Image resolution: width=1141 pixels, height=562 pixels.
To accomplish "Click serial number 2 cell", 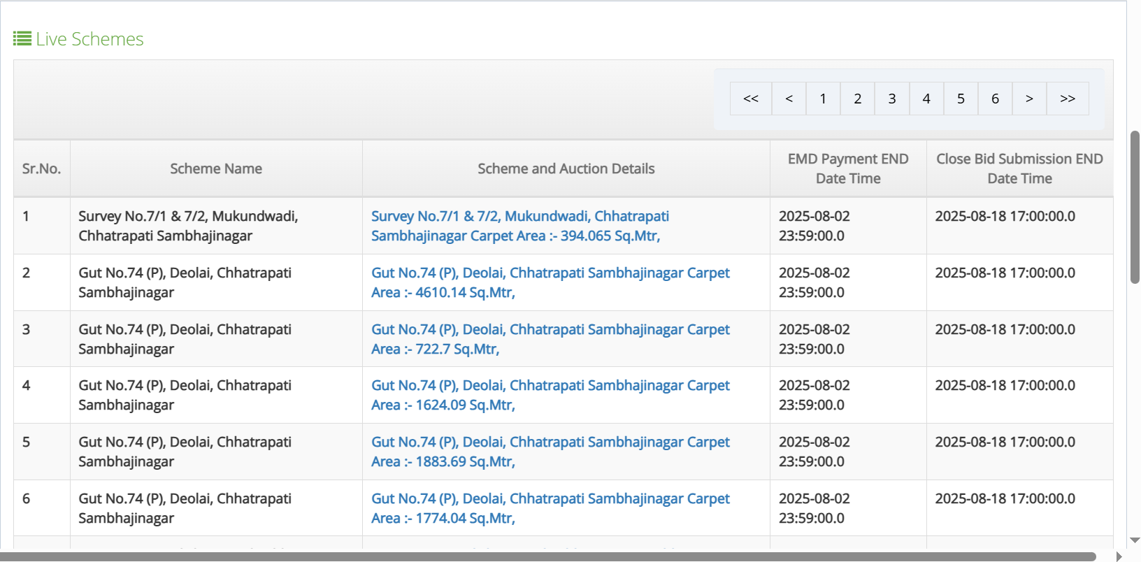I will 41,282.
